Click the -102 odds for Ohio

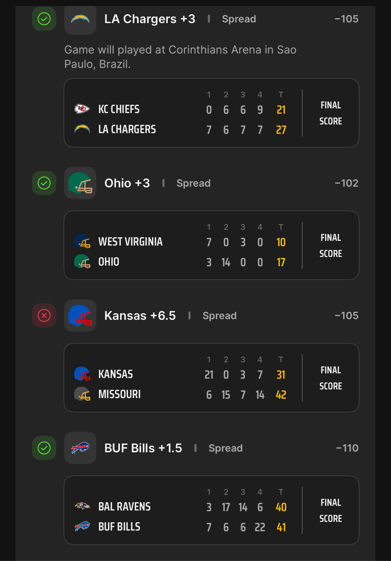[347, 183]
